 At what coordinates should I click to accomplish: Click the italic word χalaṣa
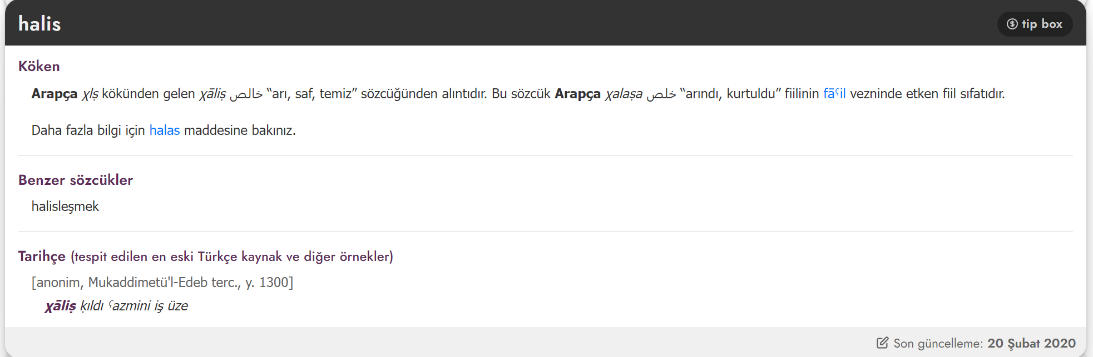(x=624, y=94)
